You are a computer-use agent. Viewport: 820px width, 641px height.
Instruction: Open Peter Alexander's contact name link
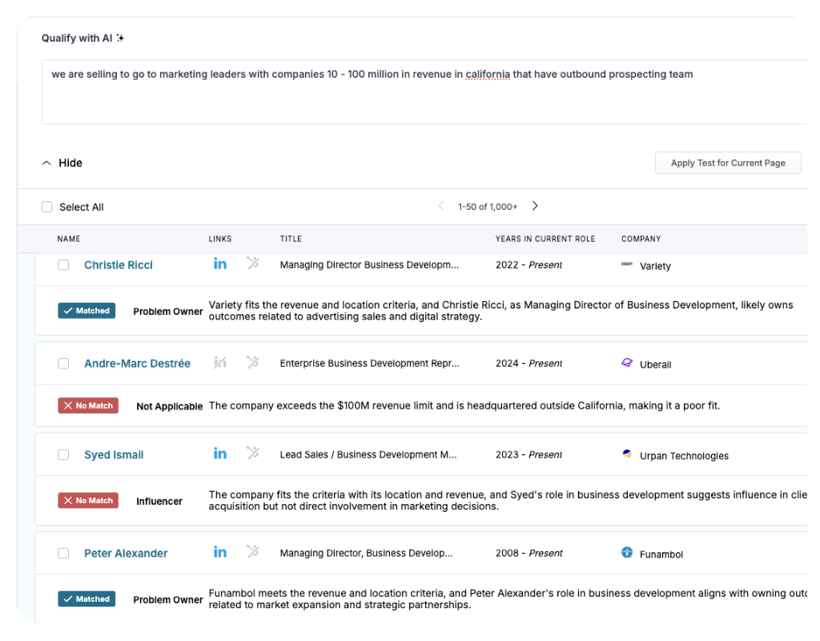[x=126, y=554]
